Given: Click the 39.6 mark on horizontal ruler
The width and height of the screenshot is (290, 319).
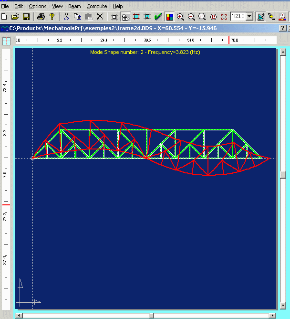Looking at the screenshot, I should pyautogui.click(x=147, y=40).
